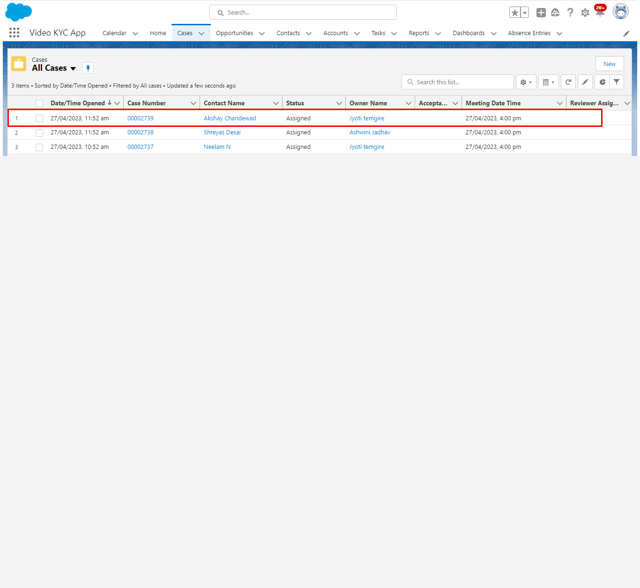The image size is (640, 588).
Task: Open List View Controls gear menu
Action: point(526,82)
